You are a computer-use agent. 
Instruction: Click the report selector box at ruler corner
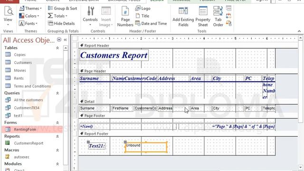(75, 38)
